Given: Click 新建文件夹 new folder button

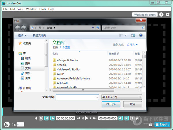Looking at the screenshot, I should (39, 35).
